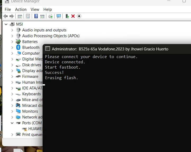This screenshot has height=152, width=191.
Task: Go back using the toolbar back arrow
Action: (x=6, y=16)
